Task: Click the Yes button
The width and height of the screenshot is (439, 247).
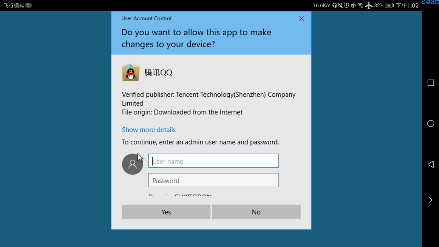Action: click(166, 212)
